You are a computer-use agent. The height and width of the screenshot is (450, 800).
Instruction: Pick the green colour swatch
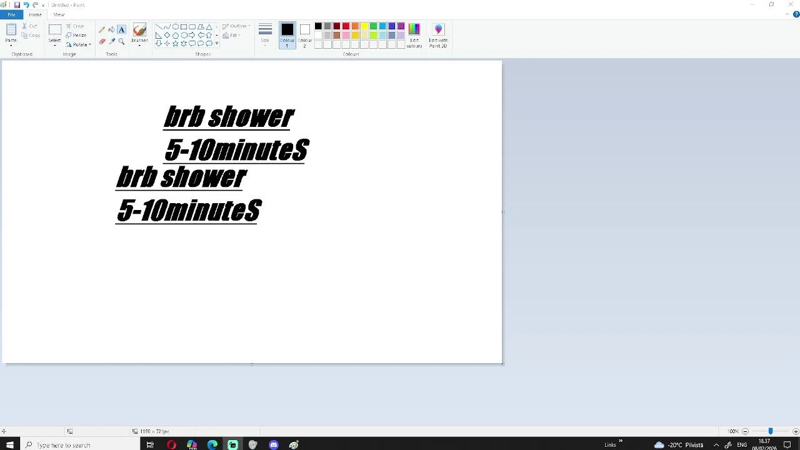(x=373, y=26)
